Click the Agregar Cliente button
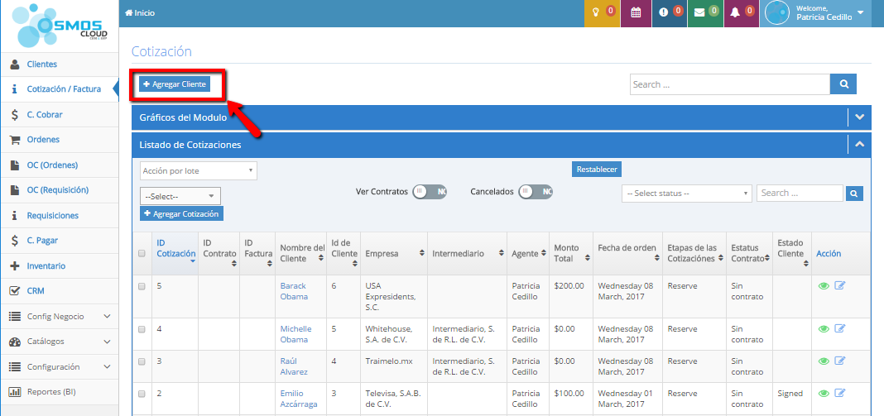This screenshot has width=884, height=416. [x=175, y=84]
